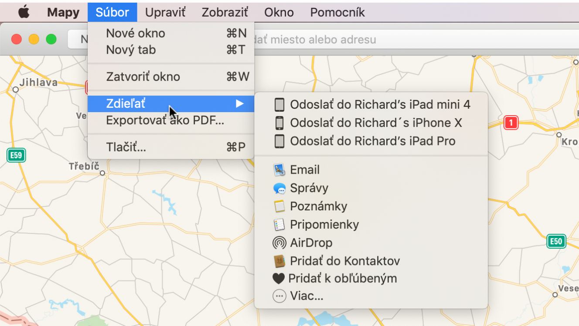Click the yellow minimize window button
This screenshot has height=326, width=579.
(x=34, y=39)
